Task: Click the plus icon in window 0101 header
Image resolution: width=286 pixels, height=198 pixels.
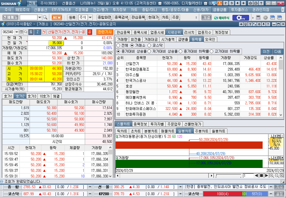Action: click(x=241, y=24)
